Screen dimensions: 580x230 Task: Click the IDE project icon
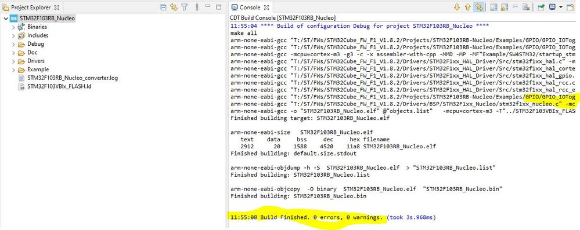pyautogui.click(x=14, y=19)
